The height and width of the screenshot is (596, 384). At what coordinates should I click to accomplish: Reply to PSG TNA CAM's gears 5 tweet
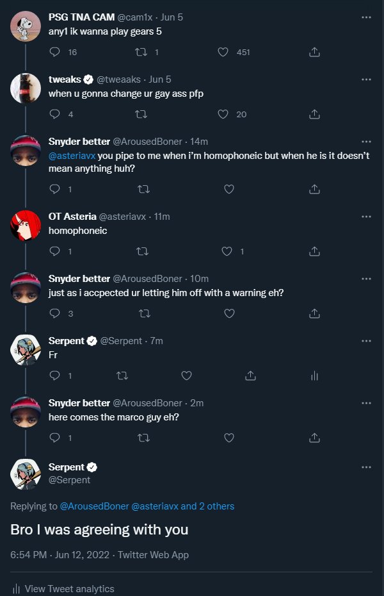[x=54, y=52]
